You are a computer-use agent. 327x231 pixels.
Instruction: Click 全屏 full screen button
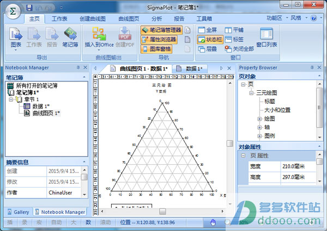coord(208,30)
